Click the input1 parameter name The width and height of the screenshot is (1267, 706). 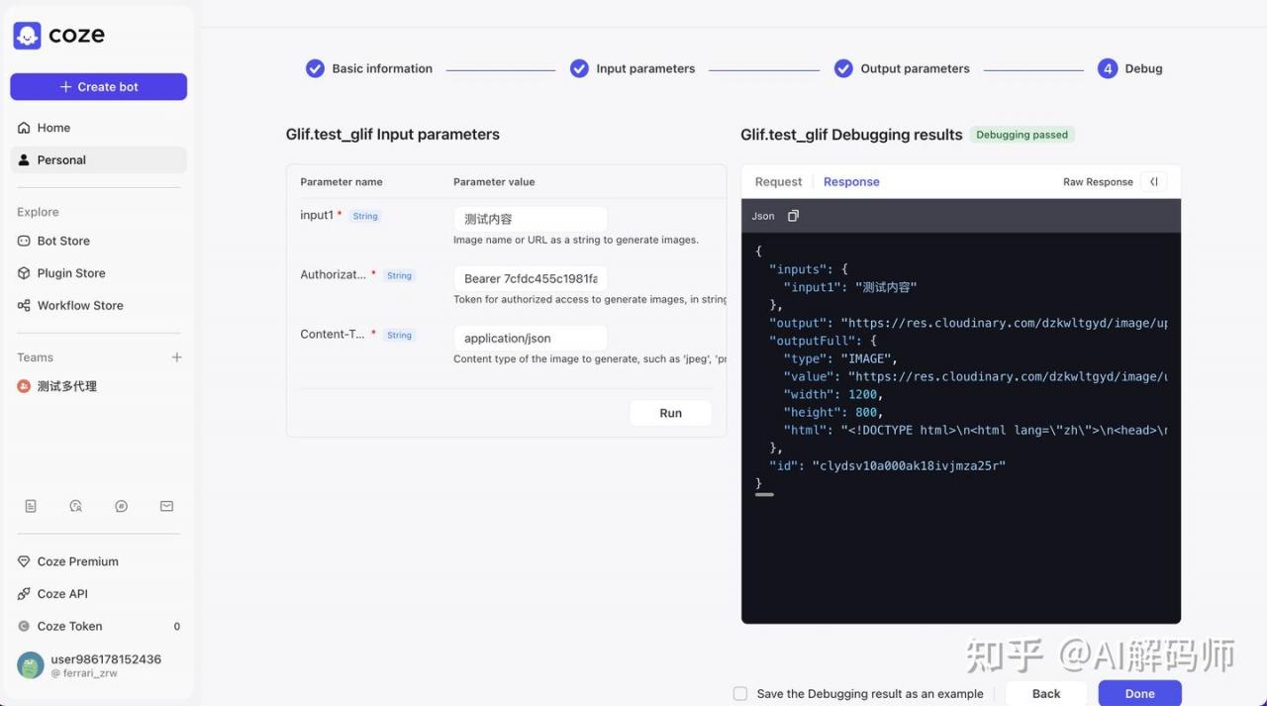click(317, 215)
